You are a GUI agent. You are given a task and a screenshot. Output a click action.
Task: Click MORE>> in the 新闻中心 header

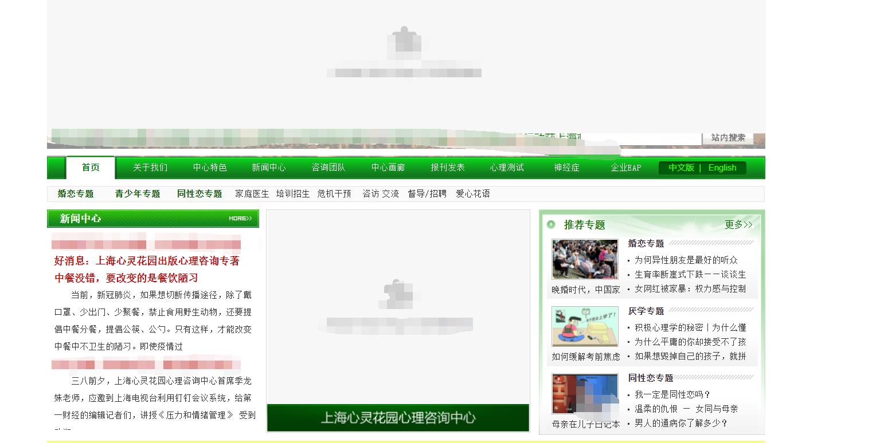pos(240,219)
